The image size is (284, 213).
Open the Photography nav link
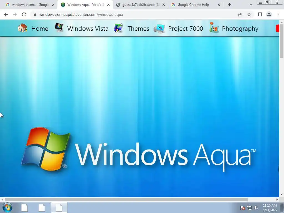(240, 29)
